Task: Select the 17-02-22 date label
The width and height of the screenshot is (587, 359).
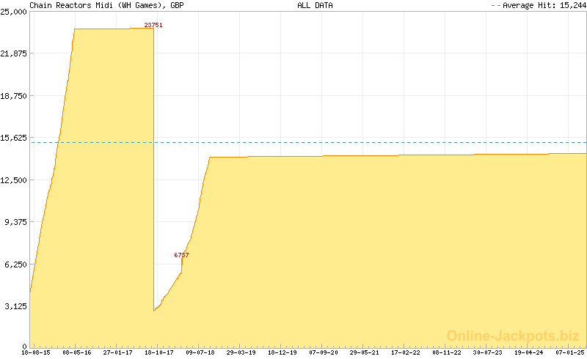Action: click(x=406, y=353)
